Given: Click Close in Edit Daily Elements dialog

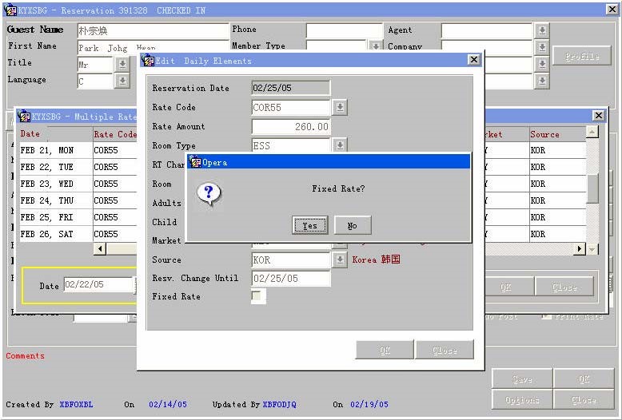Looking at the screenshot, I should pos(445,350).
